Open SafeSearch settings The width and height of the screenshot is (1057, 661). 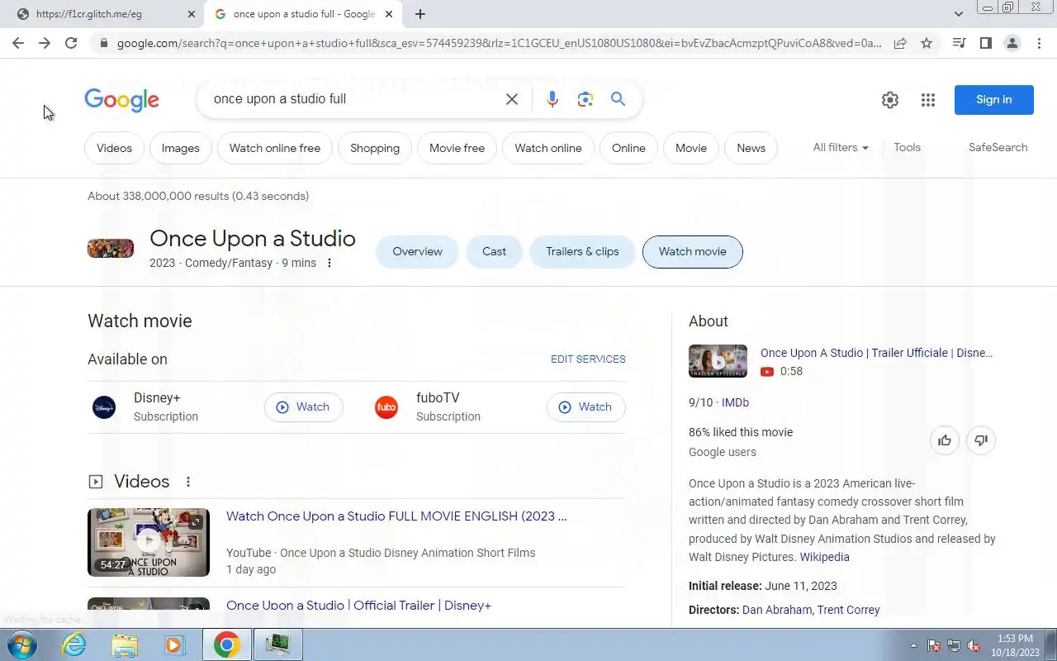[998, 147]
